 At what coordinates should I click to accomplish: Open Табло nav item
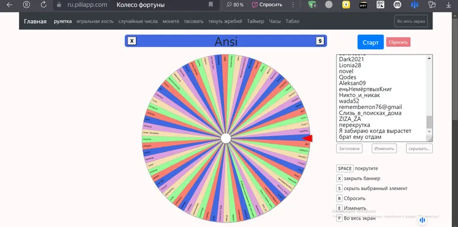(293, 22)
